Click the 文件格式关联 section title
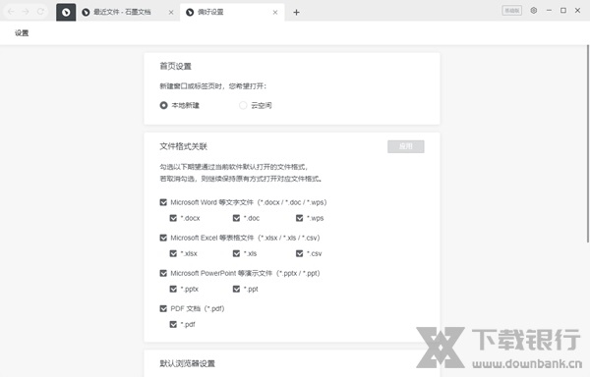 [x=183, y=146]
